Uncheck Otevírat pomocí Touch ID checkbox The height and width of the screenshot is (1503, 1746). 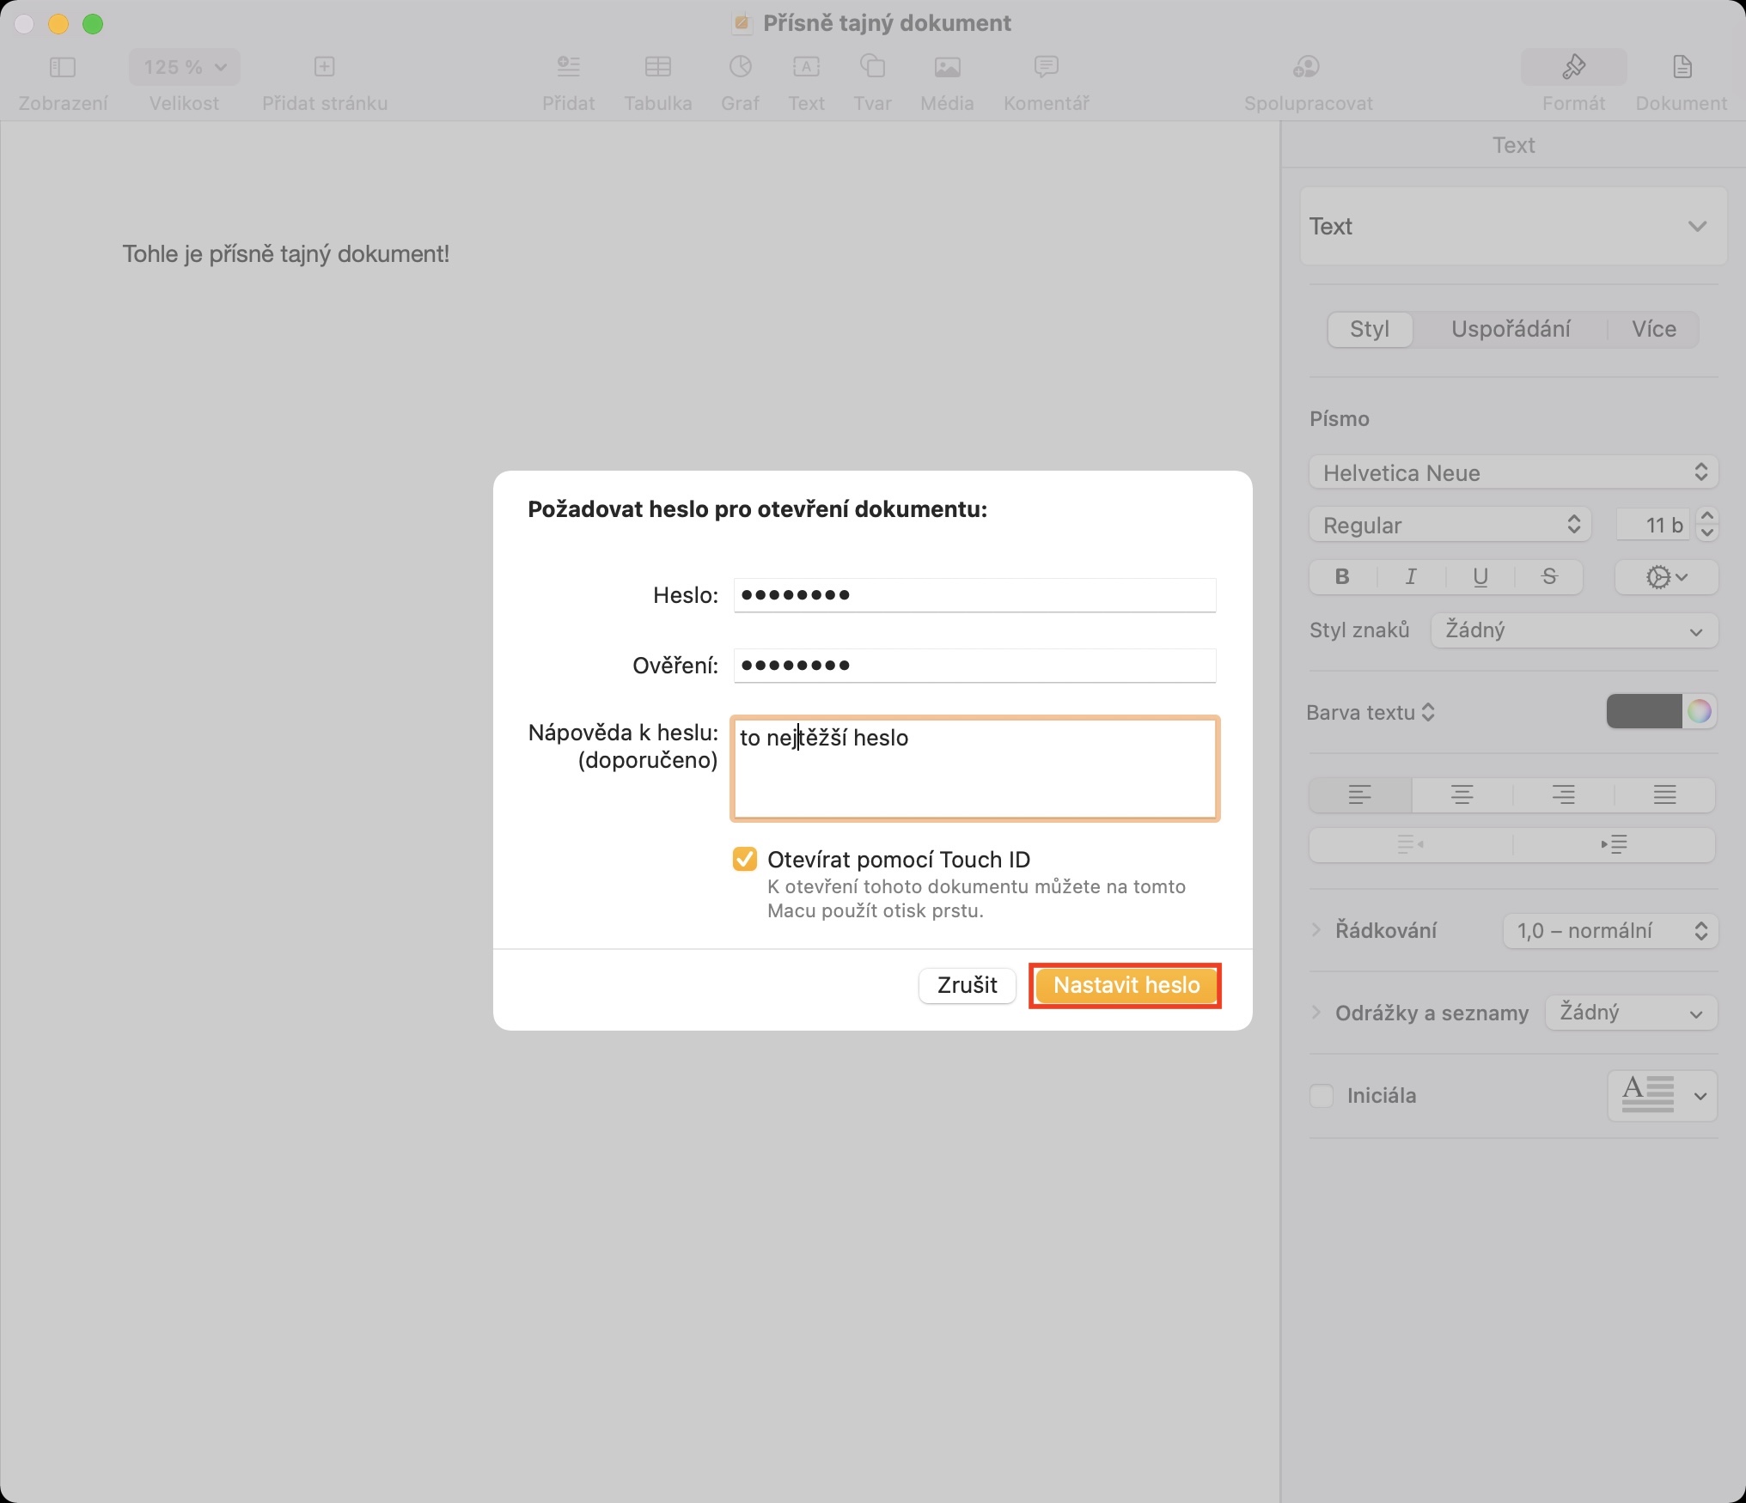[x=745, y=859]
